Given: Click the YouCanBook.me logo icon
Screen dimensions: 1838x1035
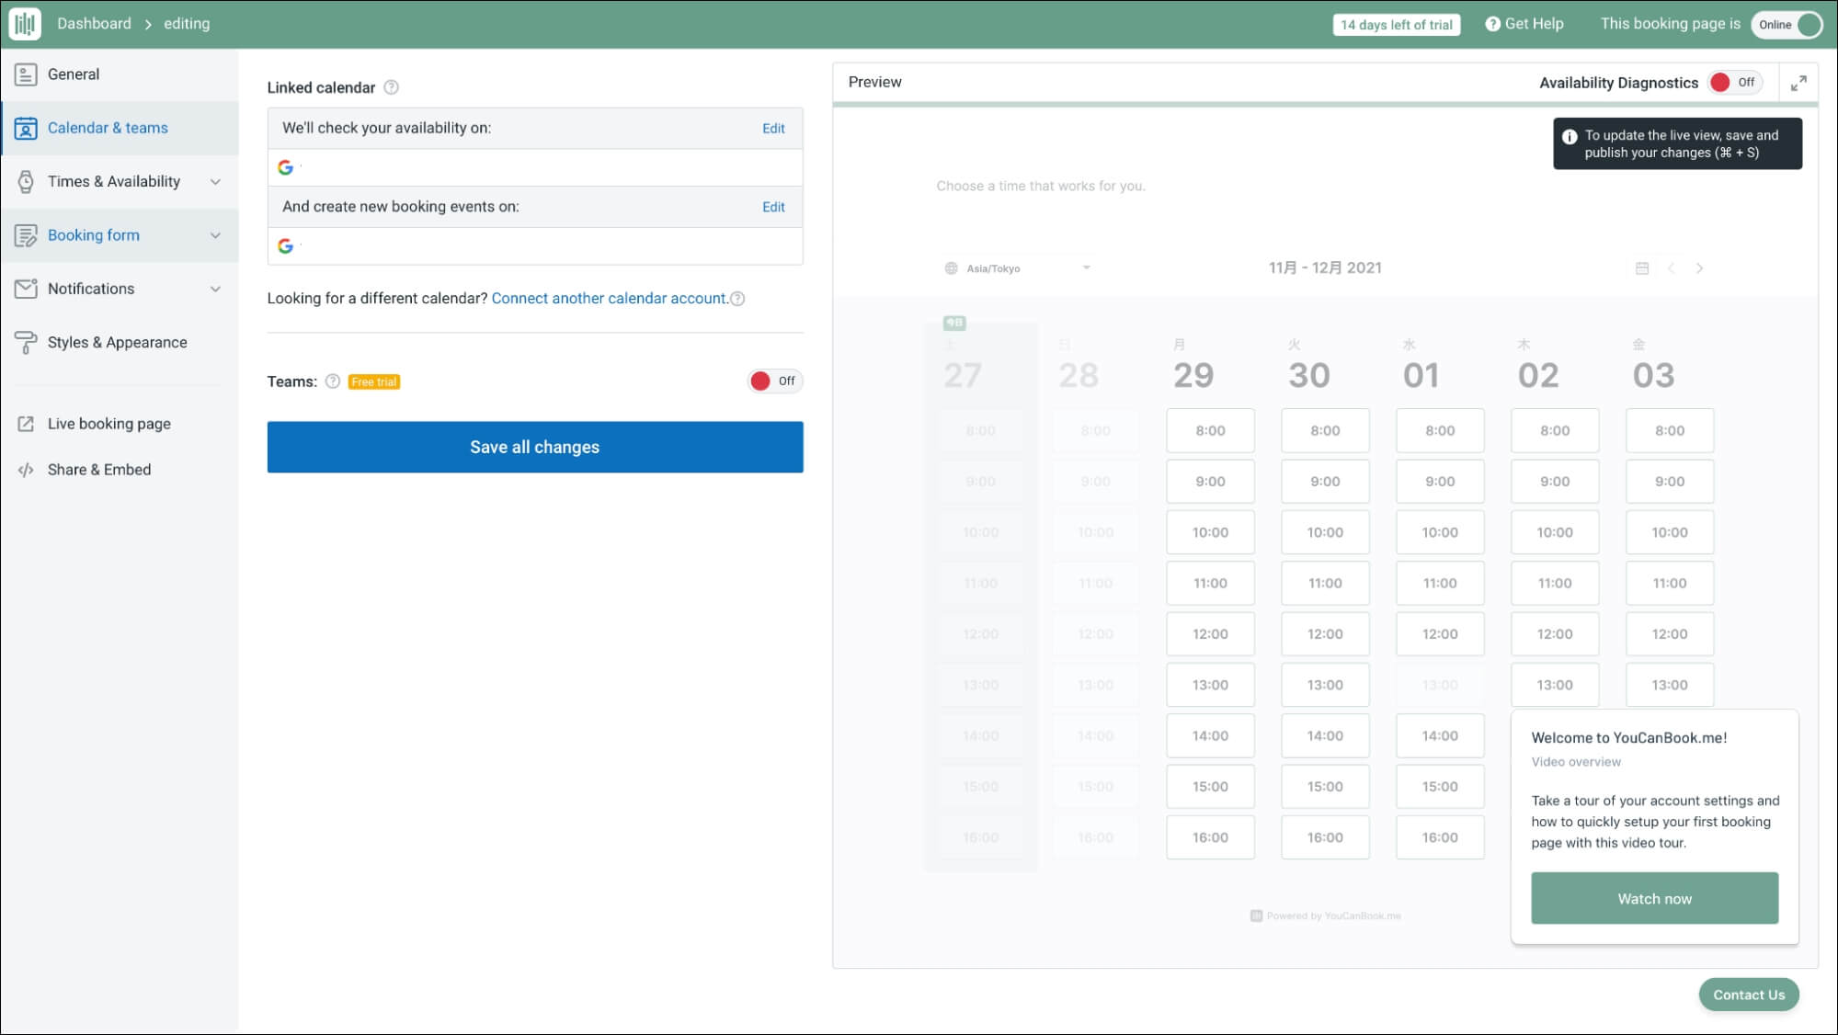Looking at the screenshot, I should click(25, 24).
